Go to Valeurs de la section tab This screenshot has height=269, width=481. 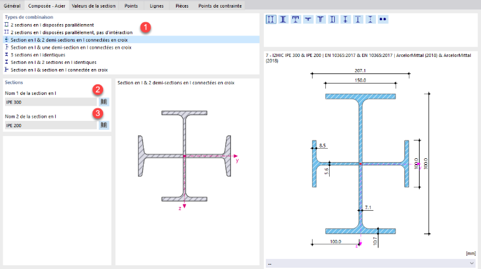[x=94, y=6]
